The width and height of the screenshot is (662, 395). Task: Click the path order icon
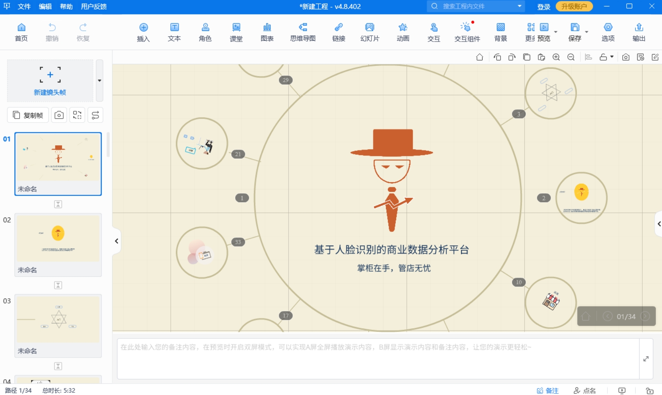point(95,115)
